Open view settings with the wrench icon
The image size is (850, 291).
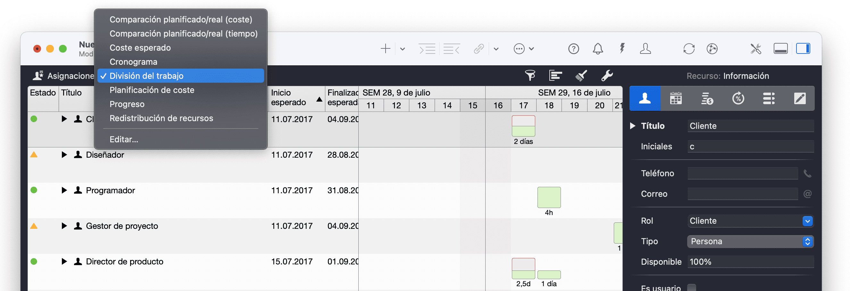click(x=606, y=75)
